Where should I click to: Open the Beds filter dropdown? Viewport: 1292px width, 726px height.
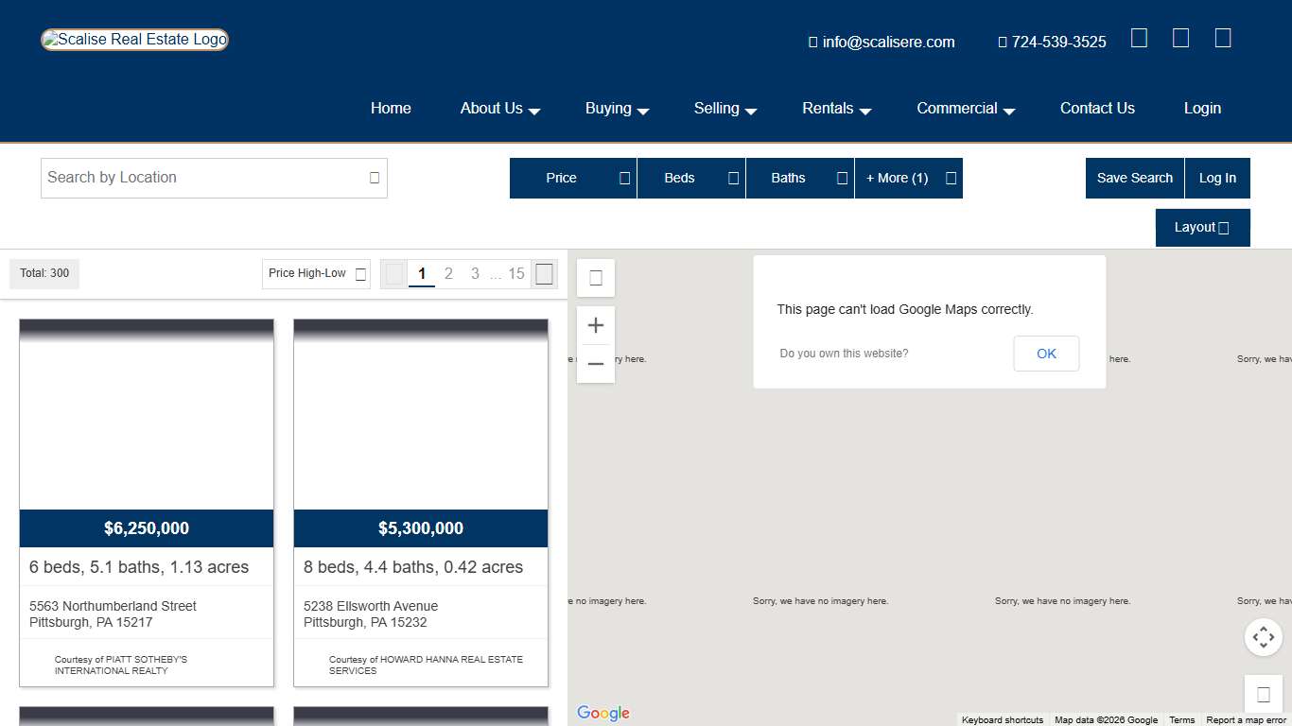[x=690, y=178]
